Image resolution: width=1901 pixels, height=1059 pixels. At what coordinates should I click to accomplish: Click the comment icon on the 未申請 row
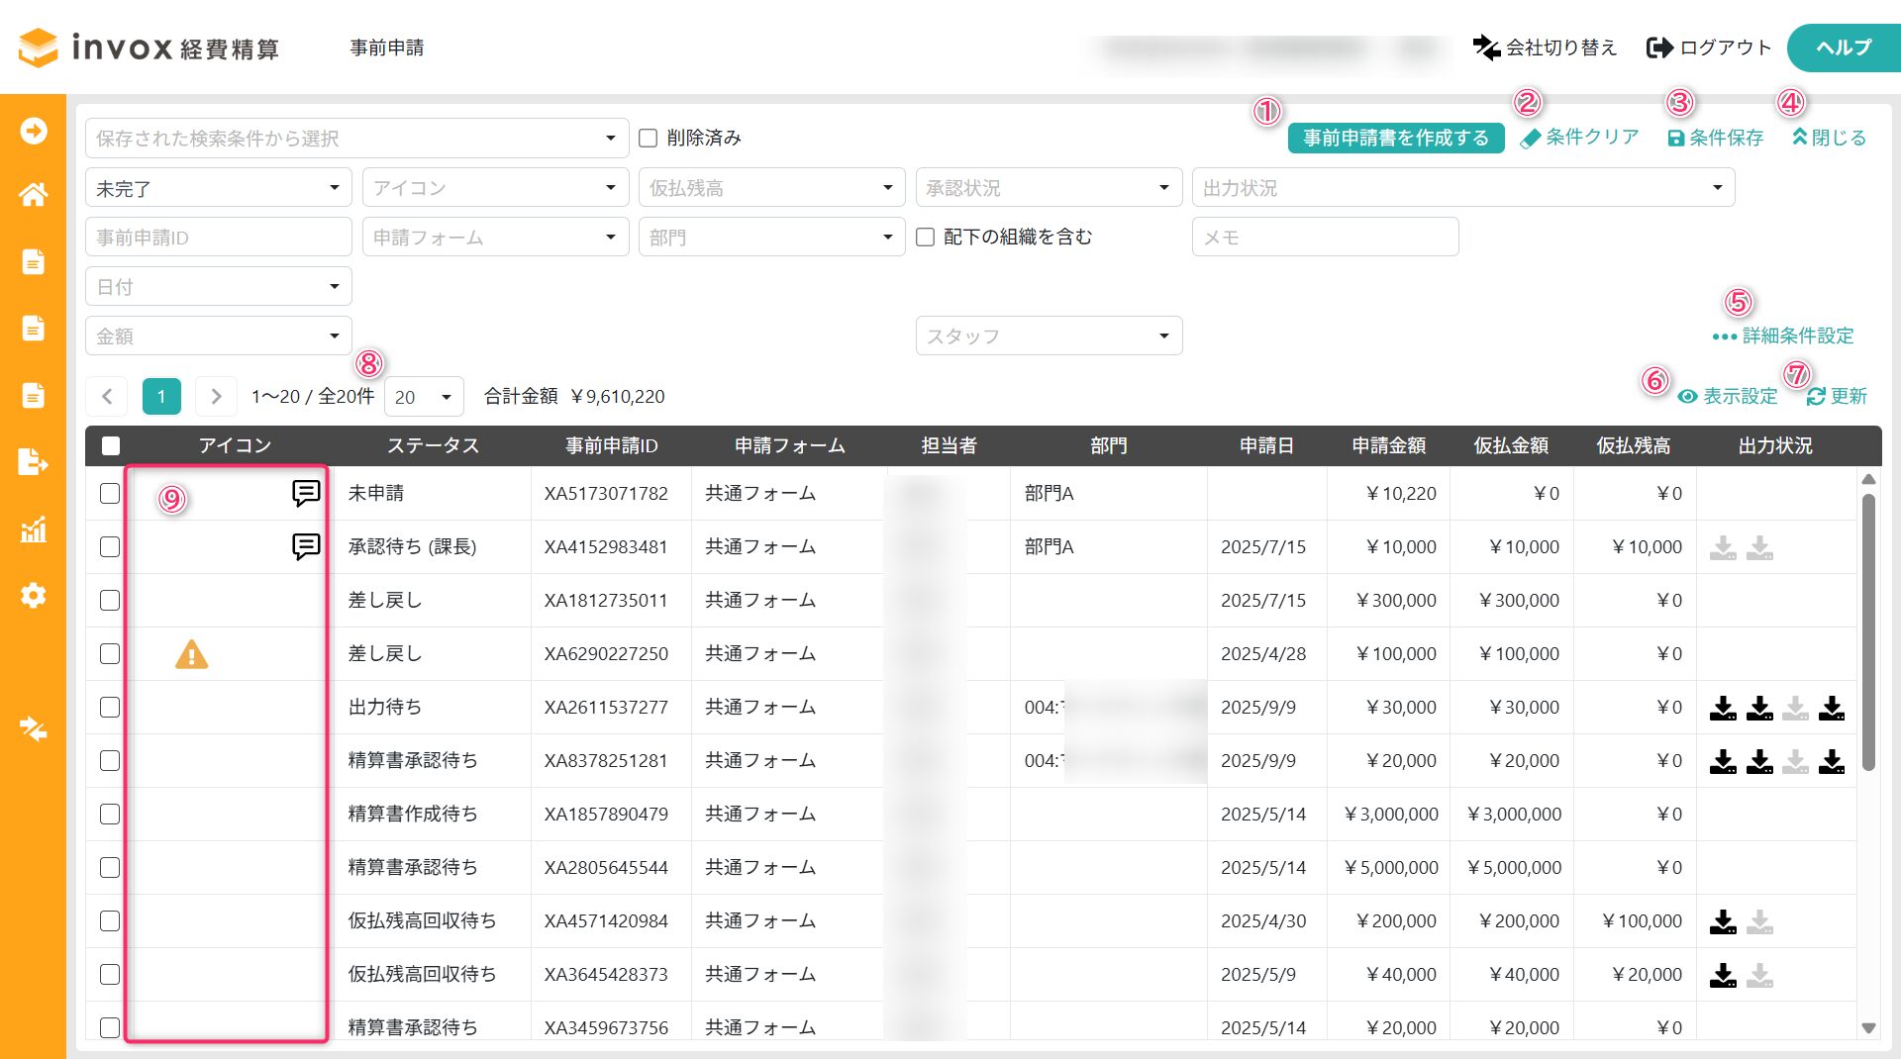[x=306, y=493]
